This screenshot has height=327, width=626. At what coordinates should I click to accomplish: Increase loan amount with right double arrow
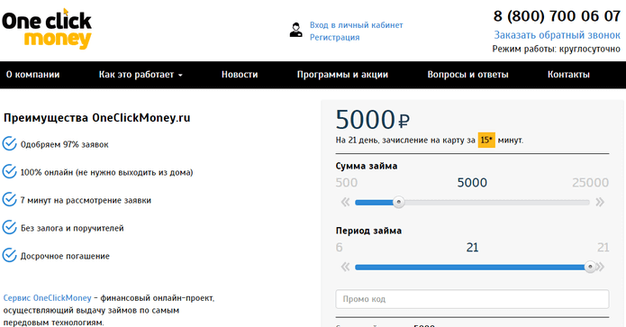600,202
